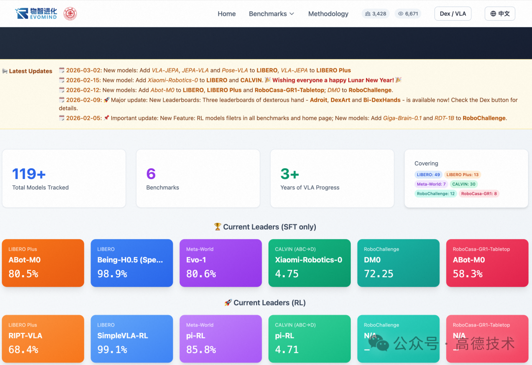The width and height of the screenshot is (532, 365).
Task: Click the red university seal emblem
Action: [70, 14]
